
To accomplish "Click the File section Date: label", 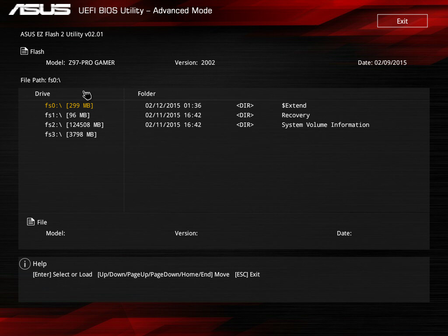I will [x=344, y=233].
